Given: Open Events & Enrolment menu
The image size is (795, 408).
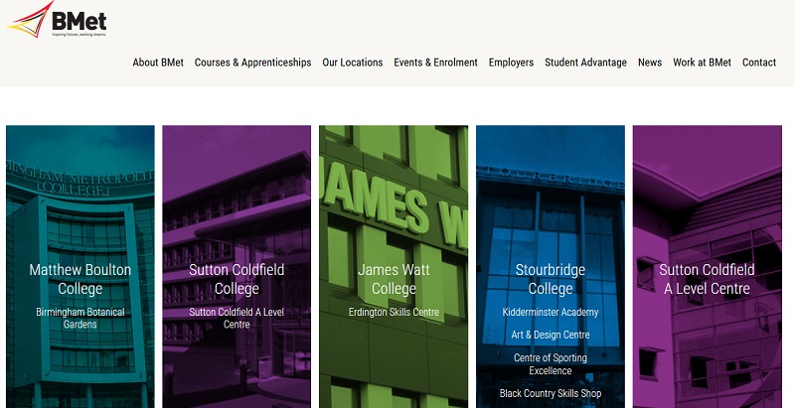Looking at the screenshot, I should pyautogui.click(x=435, y=63).
